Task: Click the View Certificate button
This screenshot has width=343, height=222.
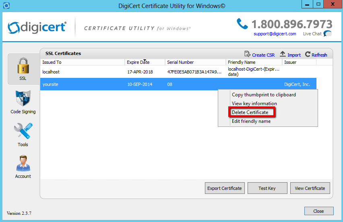Action: click(310, 188)
